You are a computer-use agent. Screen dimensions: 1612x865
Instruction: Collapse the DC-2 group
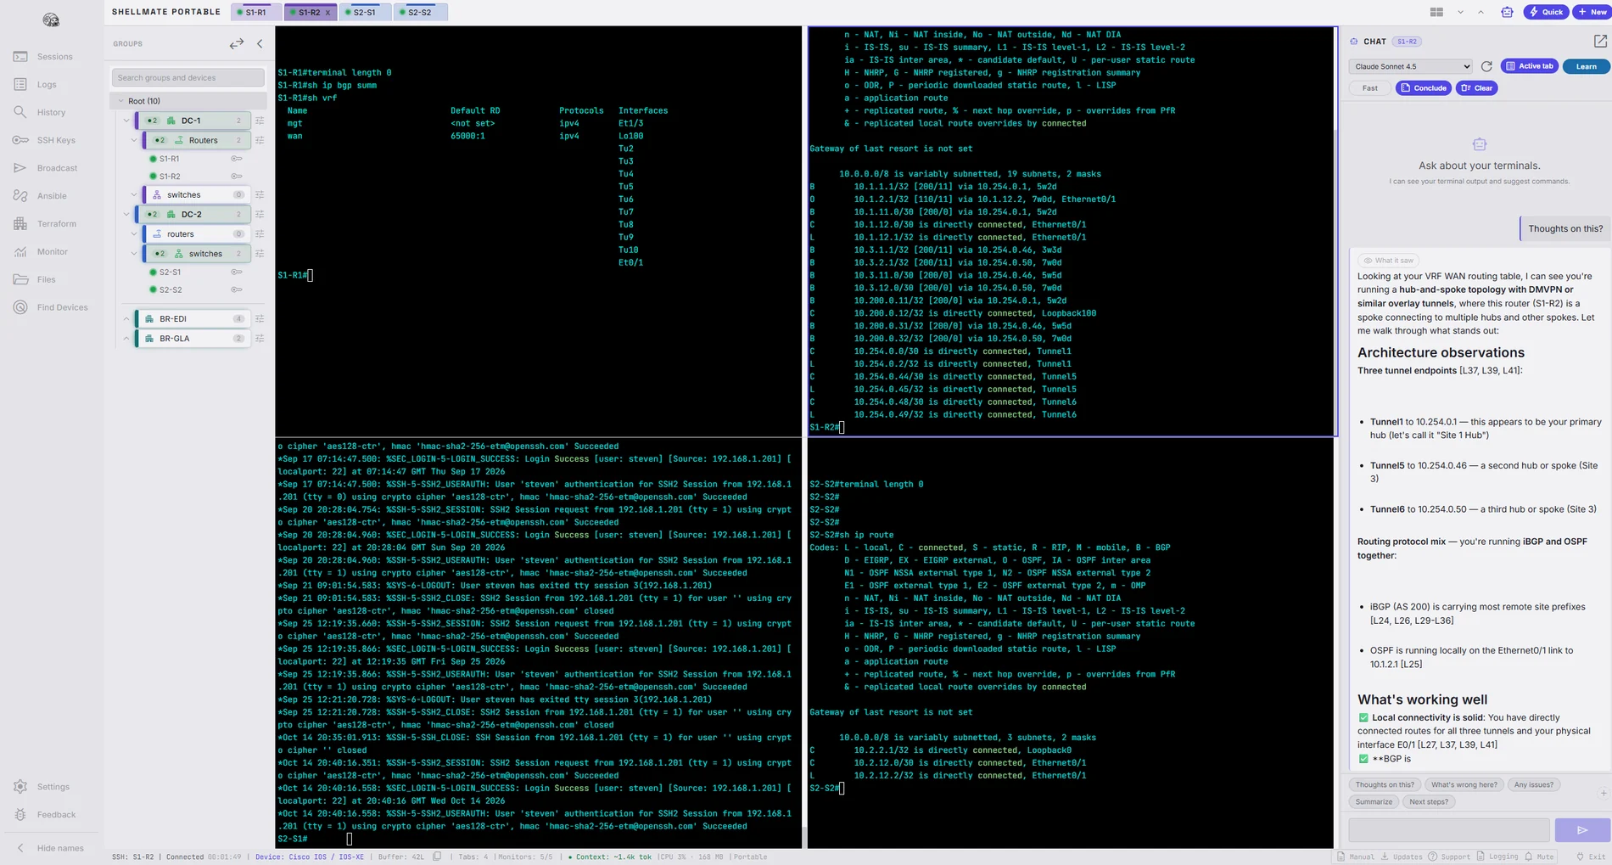pos(126,215)
